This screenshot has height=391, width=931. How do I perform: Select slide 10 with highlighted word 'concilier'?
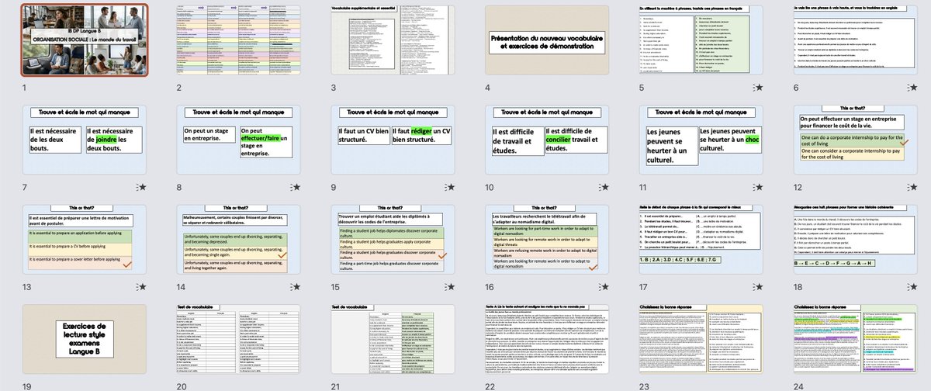[x=548, y=140]
